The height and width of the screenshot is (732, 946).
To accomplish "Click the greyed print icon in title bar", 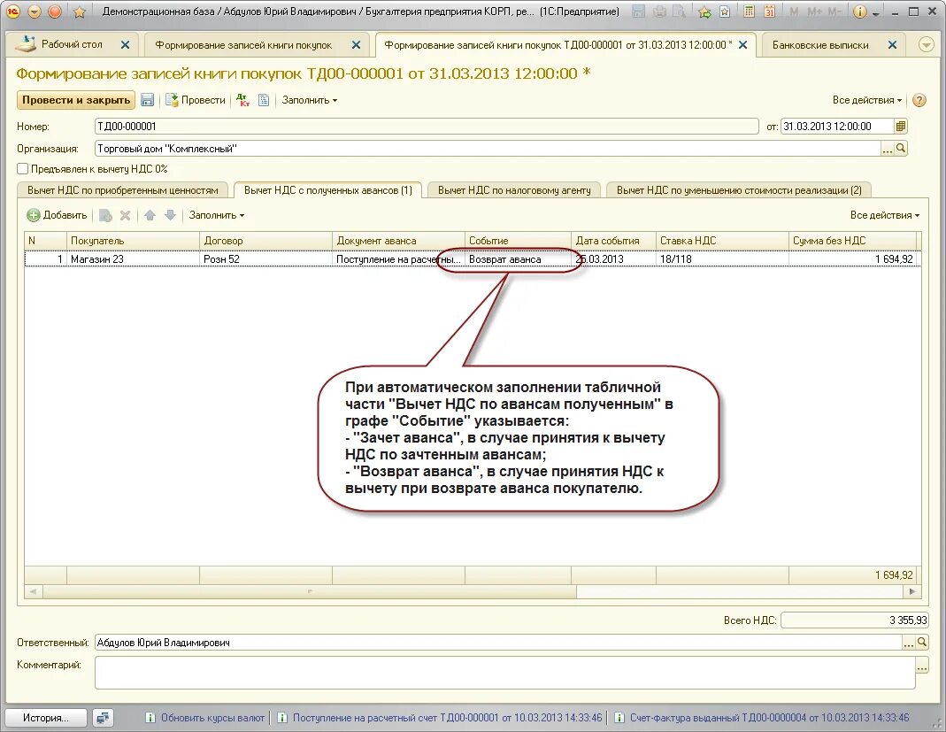I will tap(661, 12).
